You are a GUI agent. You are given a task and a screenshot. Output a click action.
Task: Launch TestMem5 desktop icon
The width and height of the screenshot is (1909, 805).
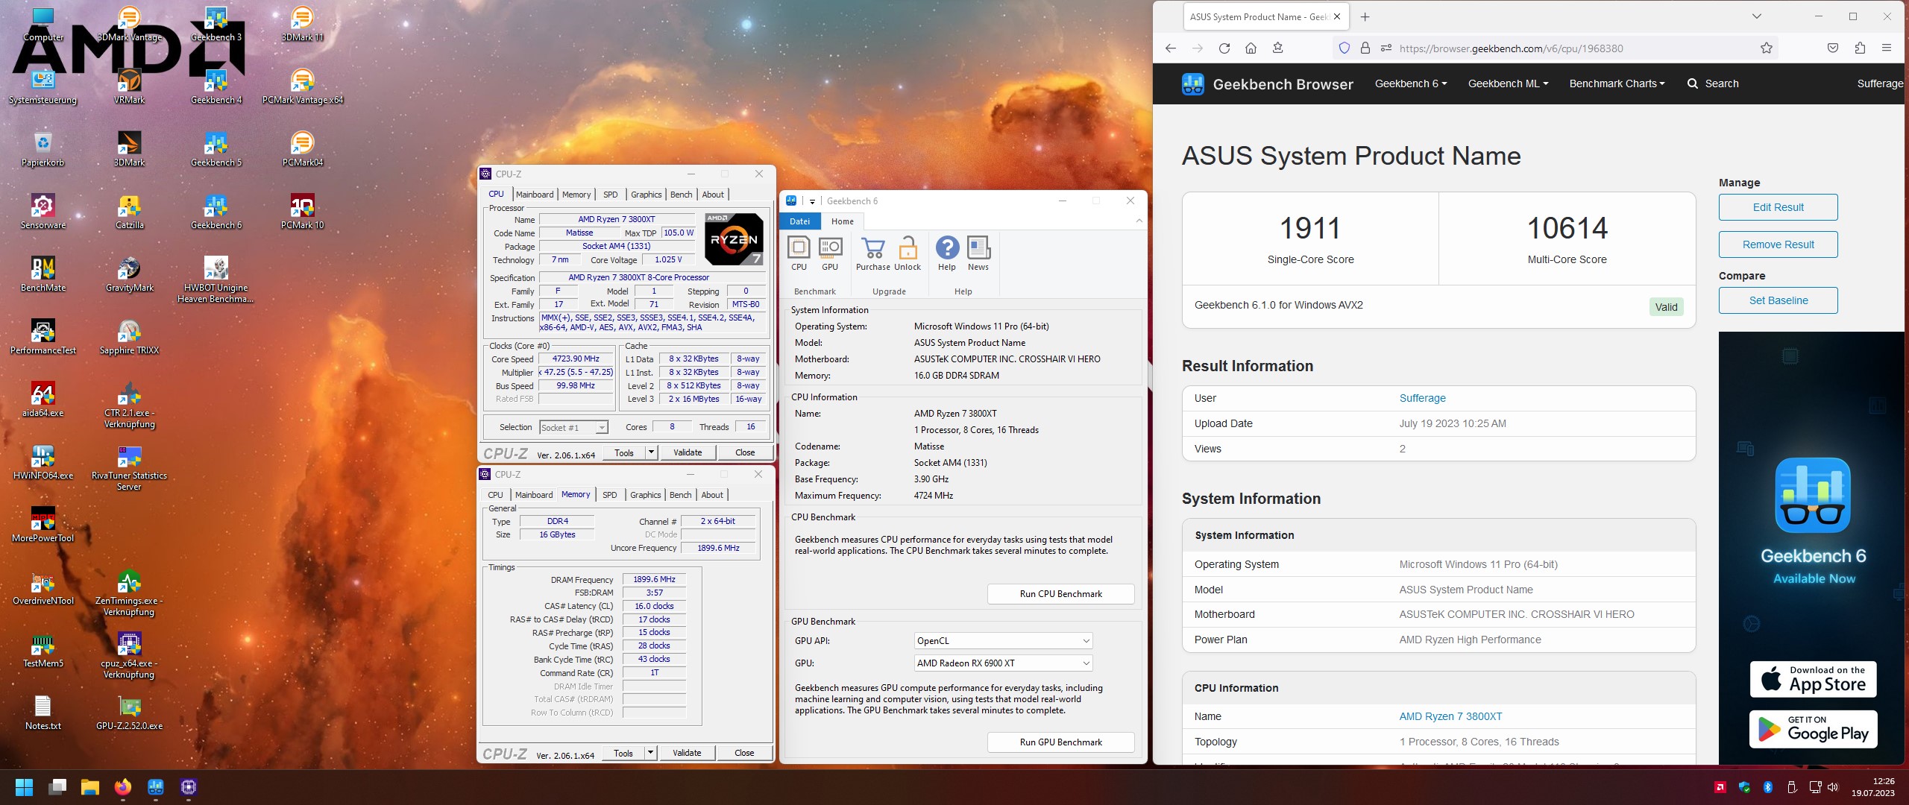tap(43, 649)
